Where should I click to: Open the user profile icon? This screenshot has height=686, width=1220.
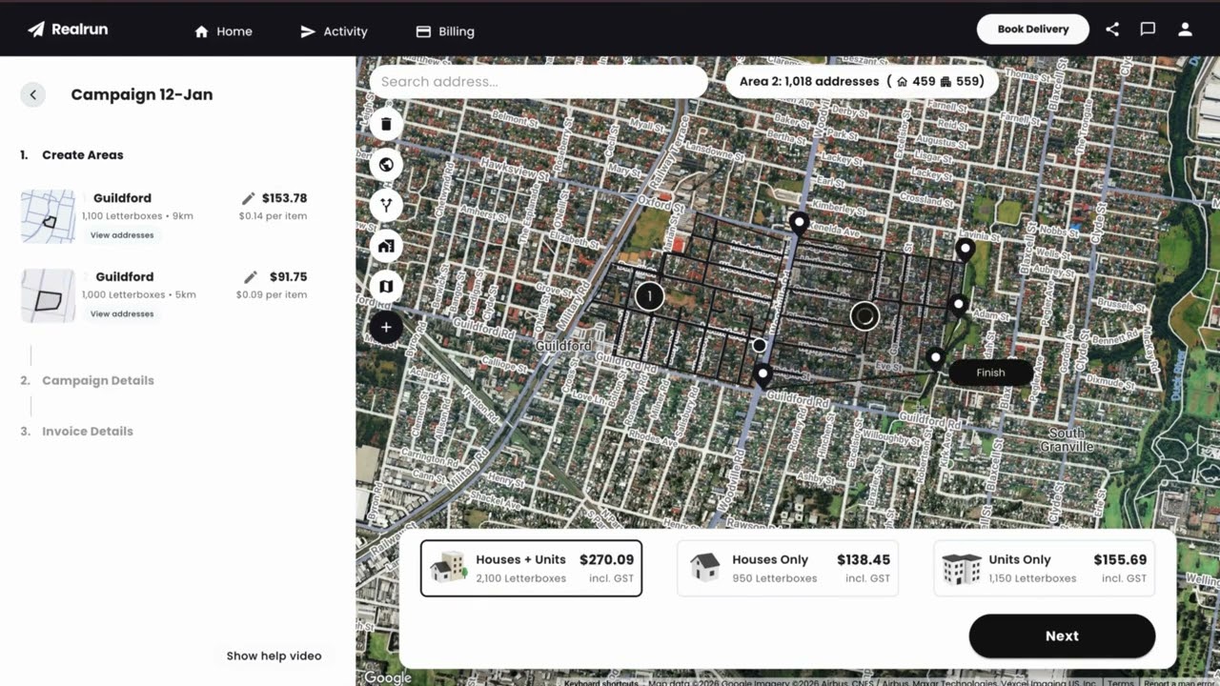[x=1185, y=30]
